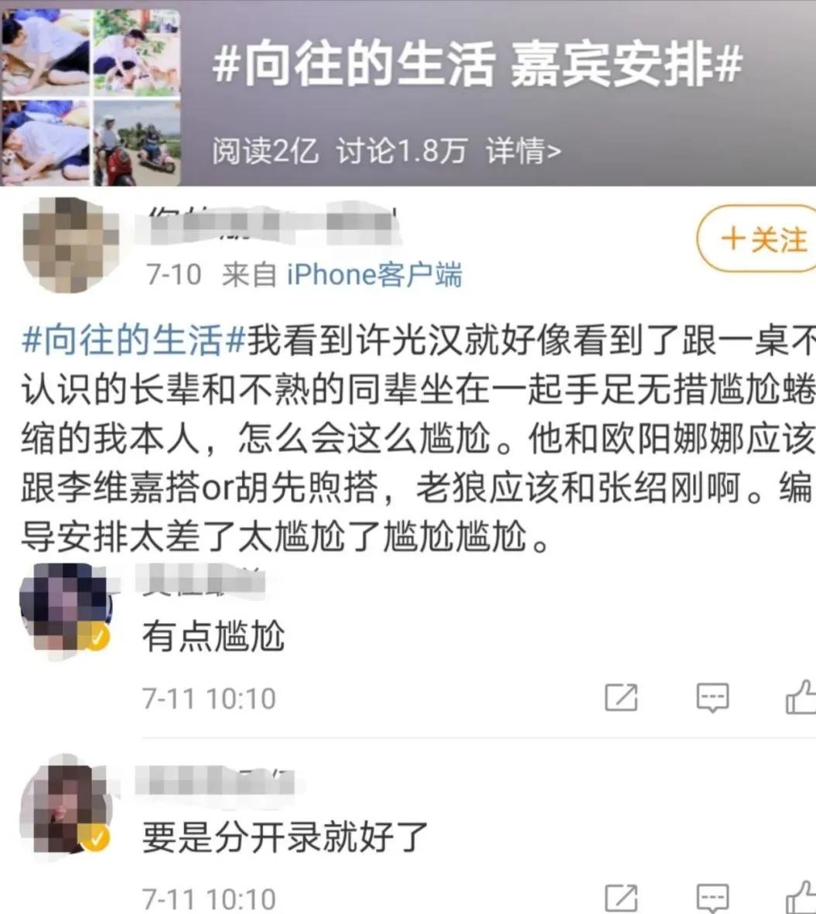
Task: Tap the +关注 follow button
Action: click(x=757, y=238)
